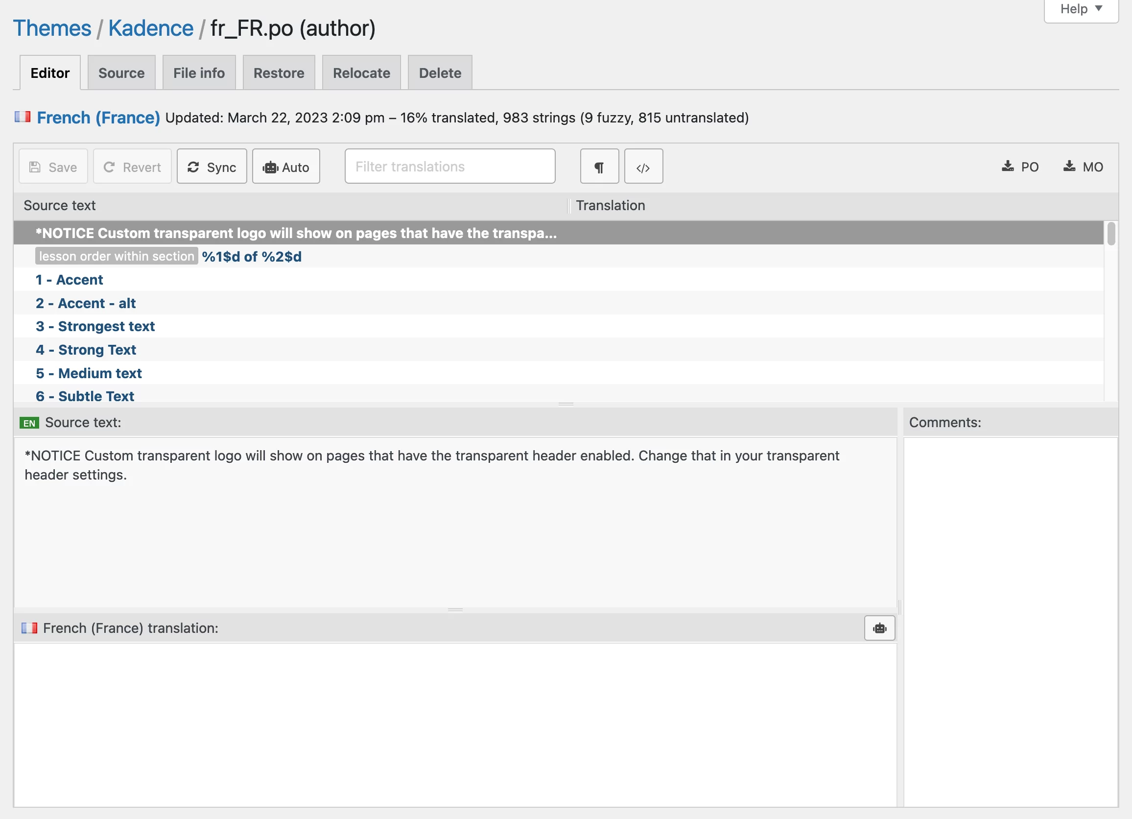Click the French (France) language link
The width and height of the screenshot is (1132, 819).
(98, 118)
